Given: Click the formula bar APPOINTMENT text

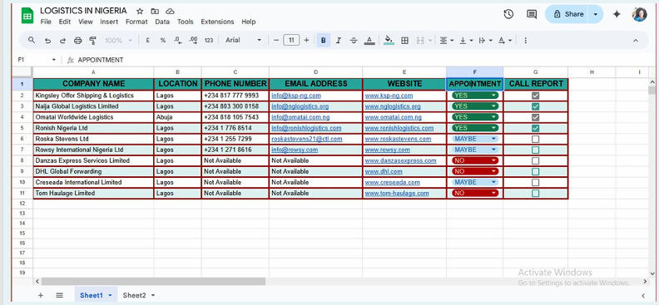Looking at the screenshot, I should [x=101, y=60].
